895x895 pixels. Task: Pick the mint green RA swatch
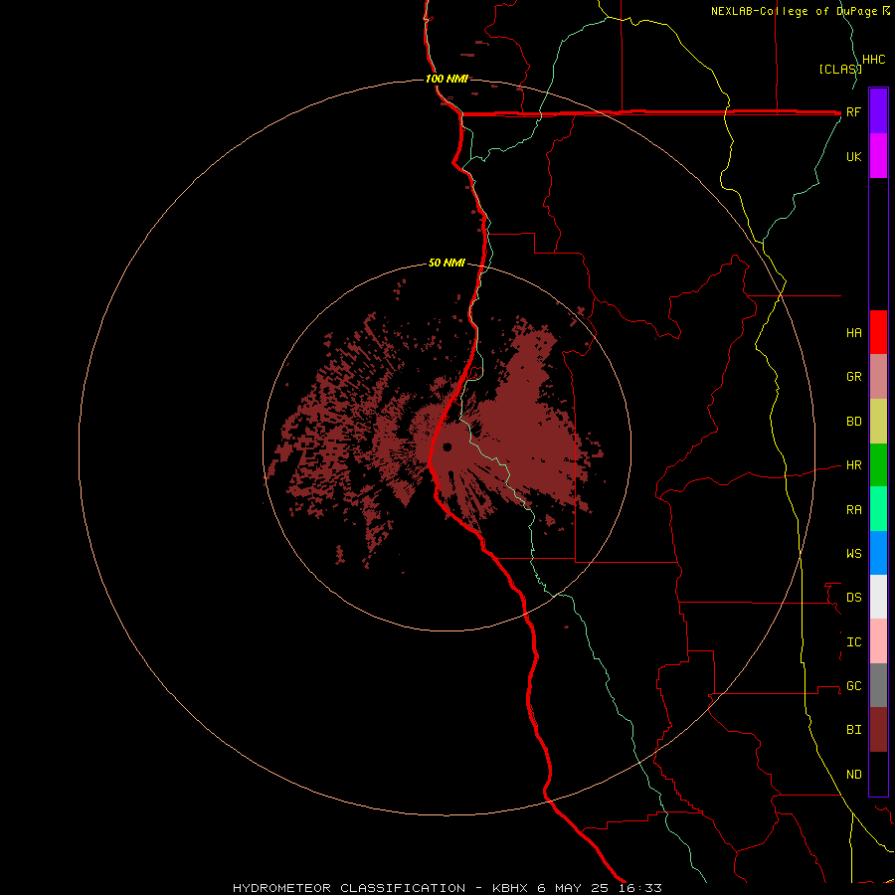tap(878, 509)
